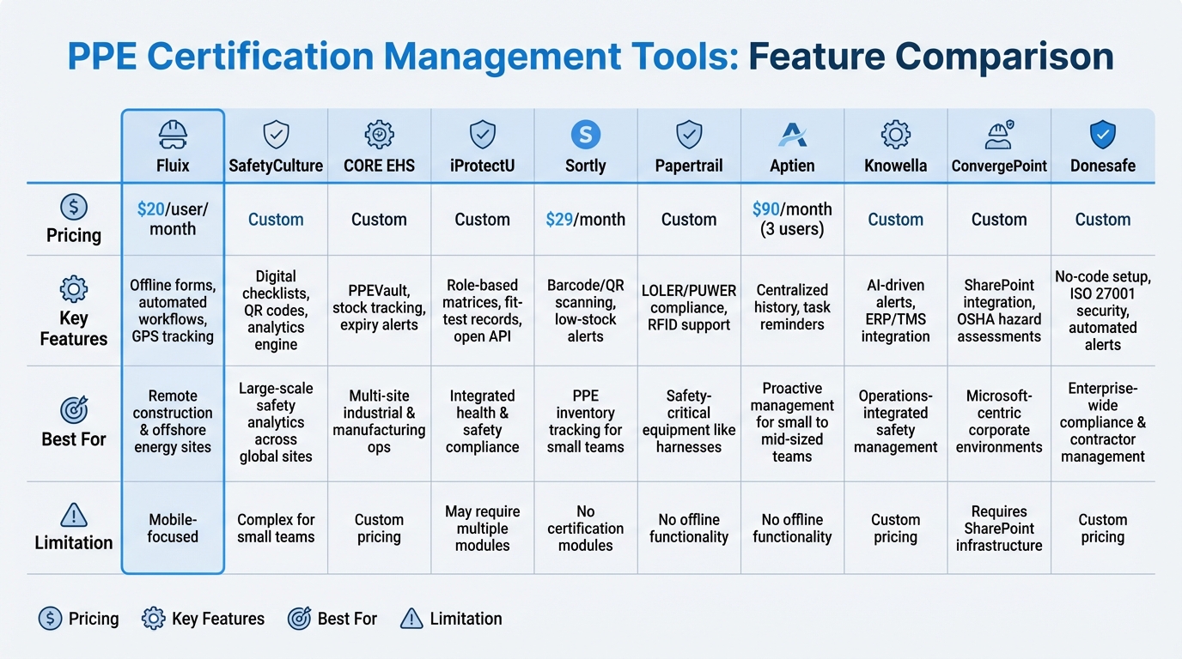Click the legend Pricing dollar icon
The width and height of the screenshot is (1182, 659).
click(51, 618)
